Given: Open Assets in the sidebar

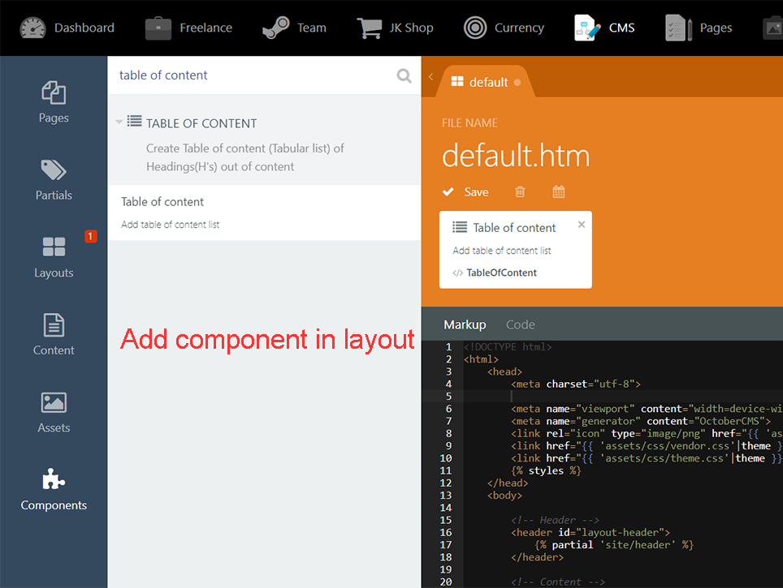Looking at the screenshot, I should (x=54, y=413).
